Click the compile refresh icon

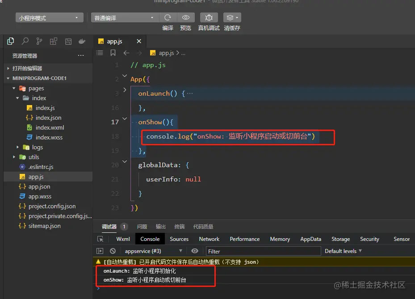point(168,17)
